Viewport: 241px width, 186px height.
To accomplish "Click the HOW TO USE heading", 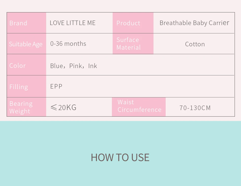I will (x=120, y=157).
